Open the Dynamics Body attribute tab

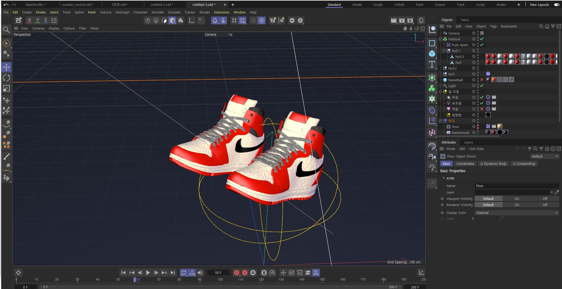pyautogui.click(x=493, y=164)
